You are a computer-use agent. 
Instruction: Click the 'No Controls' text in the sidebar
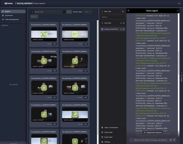[13, 84]
